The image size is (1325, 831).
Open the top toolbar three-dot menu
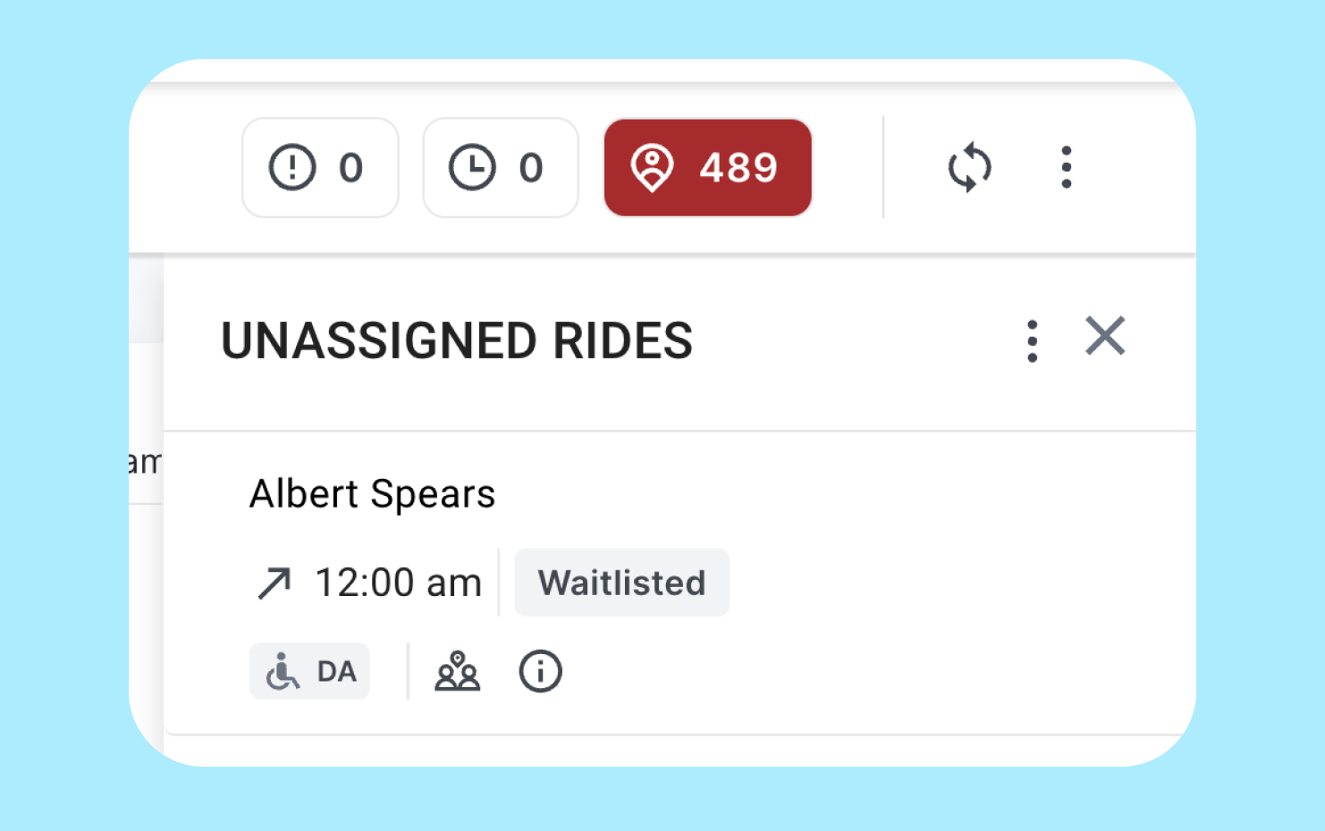(x=1066, y=167)
